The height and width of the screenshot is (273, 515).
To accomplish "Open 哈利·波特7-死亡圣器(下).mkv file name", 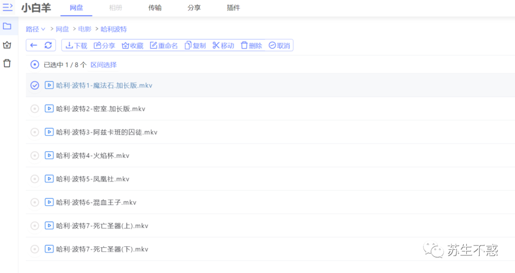I will [102, 249].
